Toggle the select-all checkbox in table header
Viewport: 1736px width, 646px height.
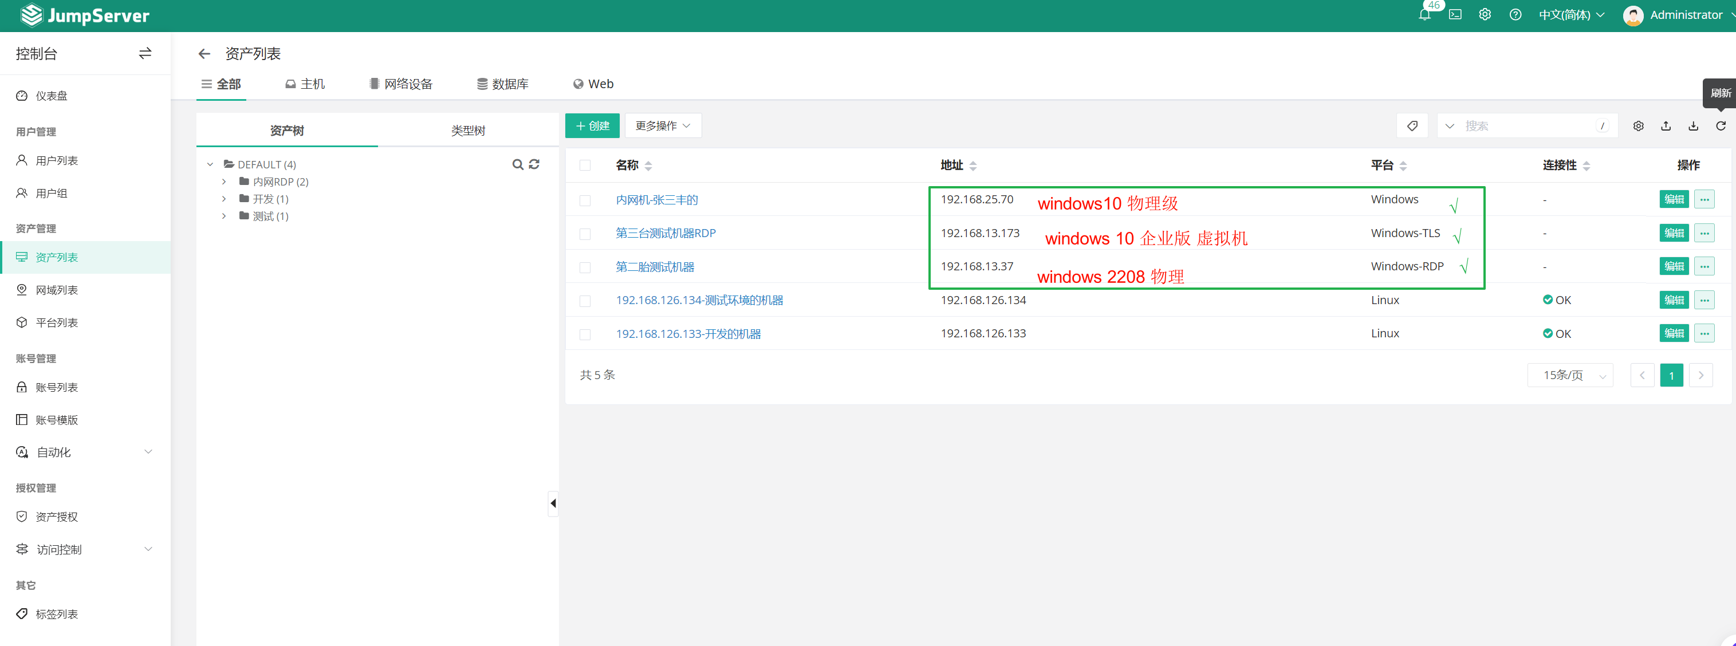click(585, 165)
